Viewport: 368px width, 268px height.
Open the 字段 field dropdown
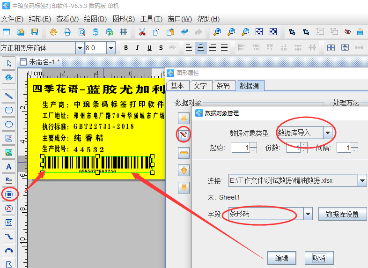(x=308, y=214)
